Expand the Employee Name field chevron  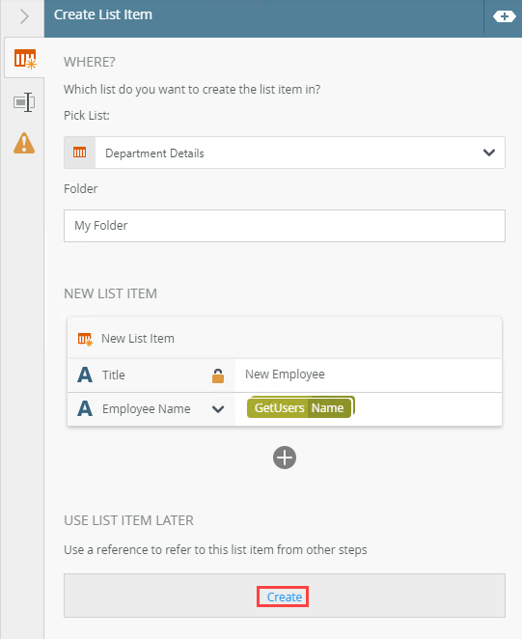[218, 409]
